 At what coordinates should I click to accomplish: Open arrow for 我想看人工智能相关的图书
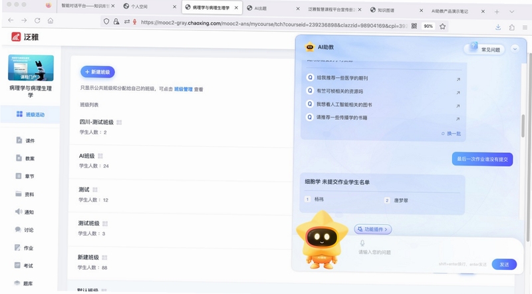458,106
